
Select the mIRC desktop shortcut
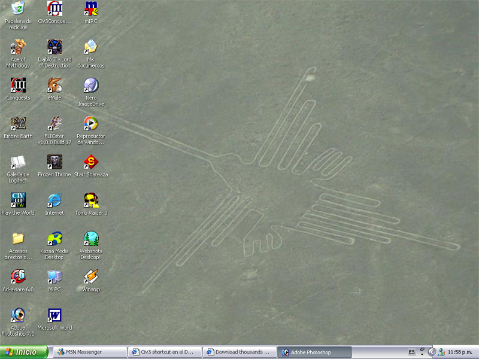(x=91, y=9)
